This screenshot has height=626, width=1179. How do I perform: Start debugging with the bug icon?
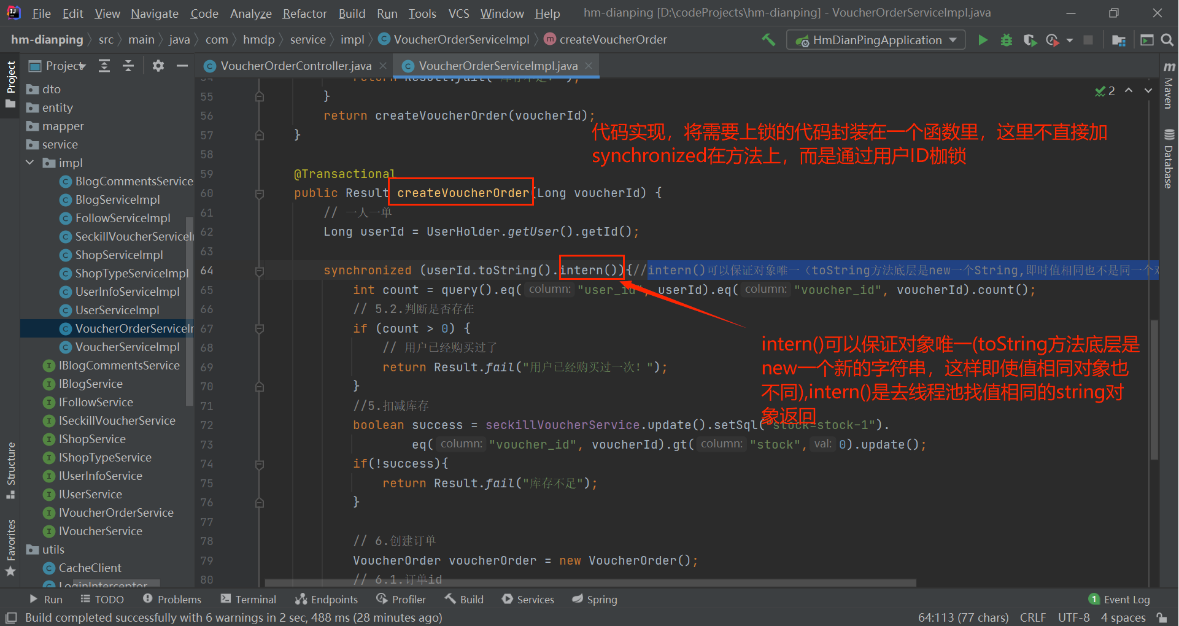pos(1007,40)
